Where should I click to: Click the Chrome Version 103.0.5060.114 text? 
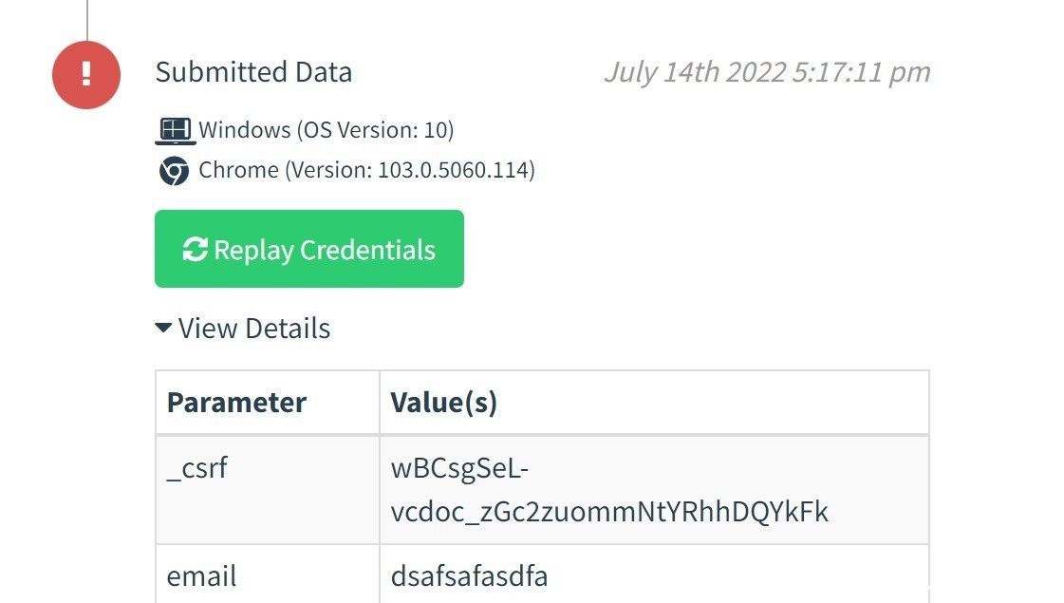[366, 170]
